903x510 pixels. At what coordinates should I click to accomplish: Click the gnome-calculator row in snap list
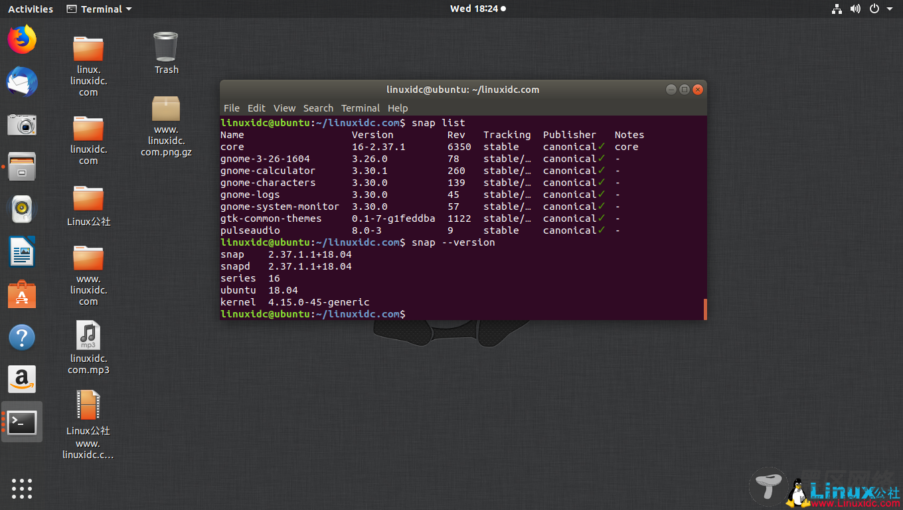coord(420,171)
